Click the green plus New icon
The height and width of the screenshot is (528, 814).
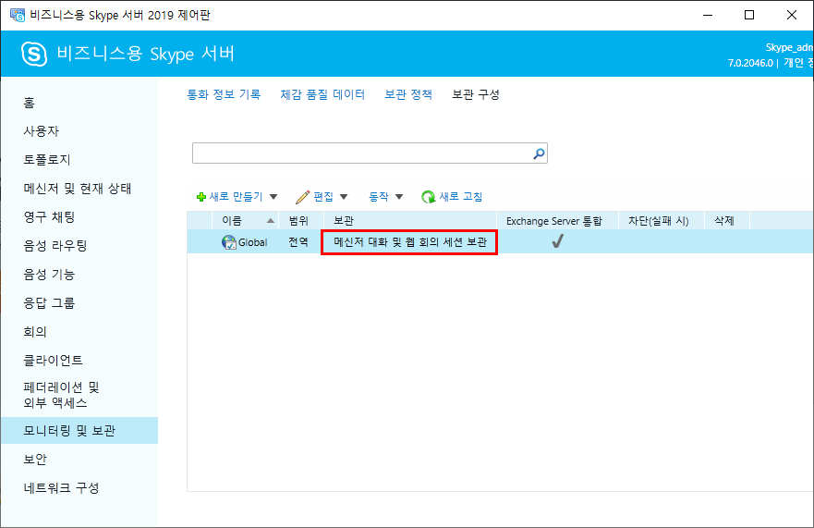(201, 197)
